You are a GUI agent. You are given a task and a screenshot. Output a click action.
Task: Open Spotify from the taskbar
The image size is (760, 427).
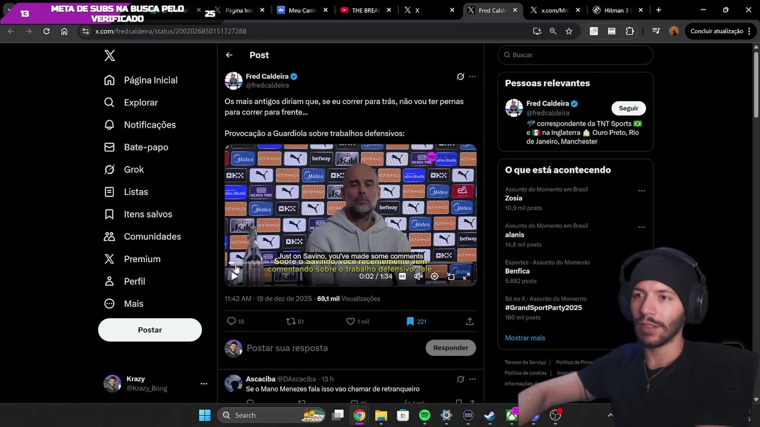(425, 415)
